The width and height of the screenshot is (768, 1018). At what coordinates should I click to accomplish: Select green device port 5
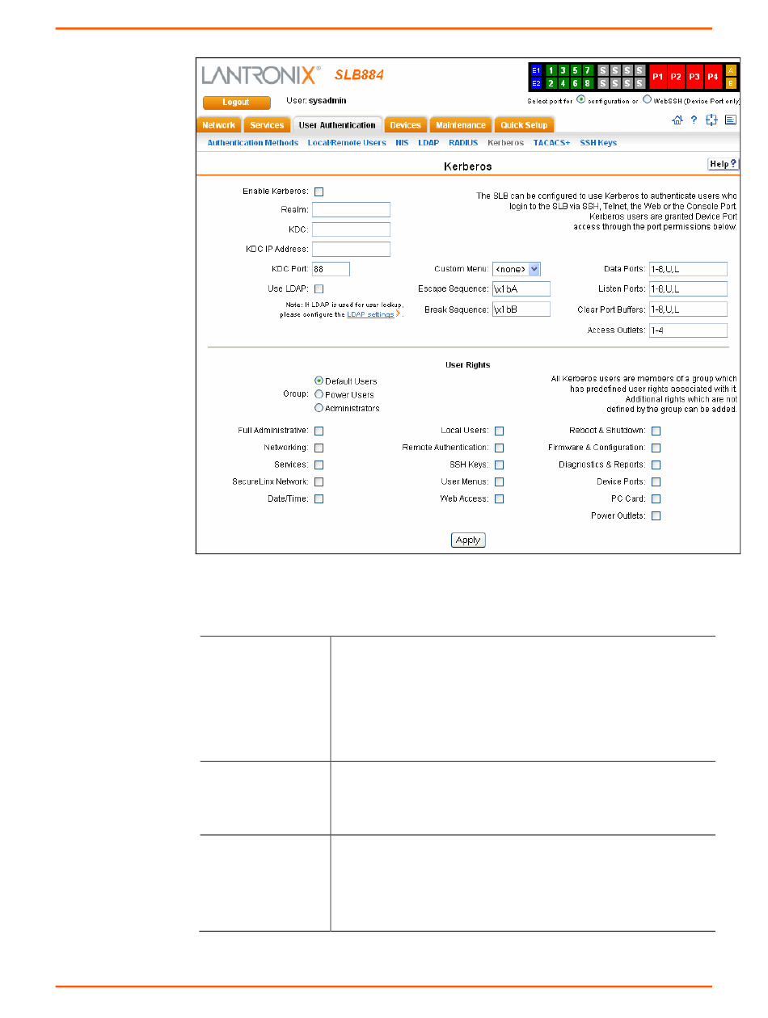(576, 70)
